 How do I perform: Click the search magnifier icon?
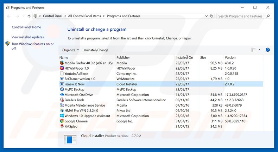(x=268, y=16)
